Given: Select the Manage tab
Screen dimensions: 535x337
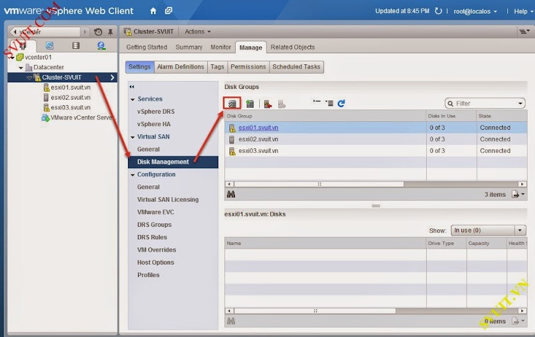Looking at the screenshot, I should (x=250, y=48).
